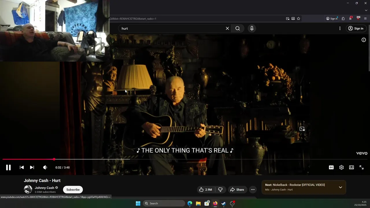Open Windows Start menu
Image resolution: width=370 pixels, height=208 pixels.
coord(138,203)
